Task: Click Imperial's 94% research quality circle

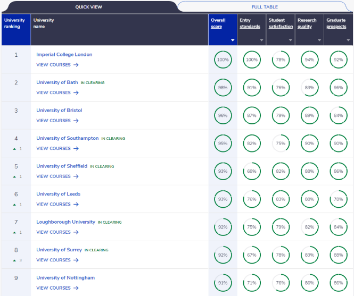Action: 309,60
